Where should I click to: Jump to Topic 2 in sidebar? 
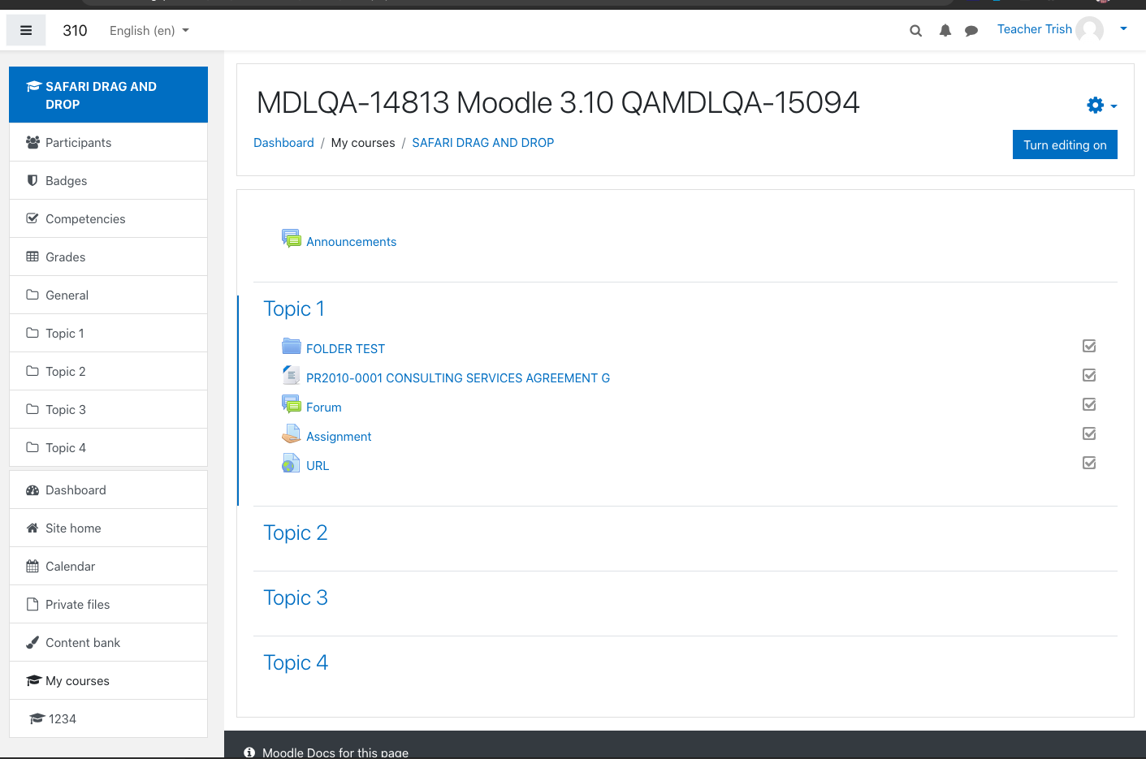pos(108,371)
